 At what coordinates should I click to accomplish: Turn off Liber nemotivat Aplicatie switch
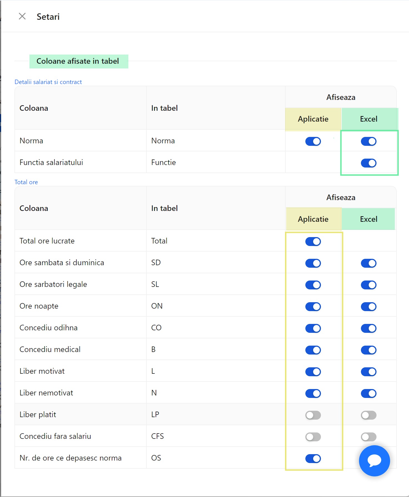click(x=313, y=393)
